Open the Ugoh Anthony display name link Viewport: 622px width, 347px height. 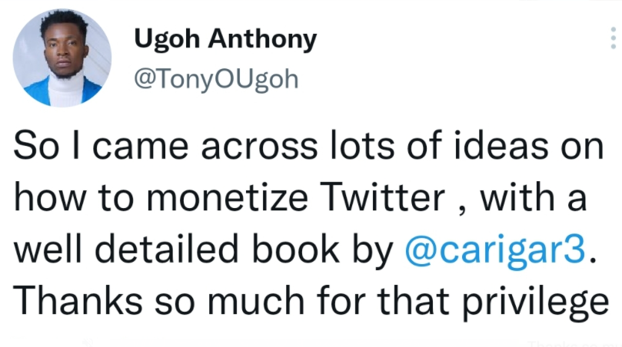pos(225,39)
